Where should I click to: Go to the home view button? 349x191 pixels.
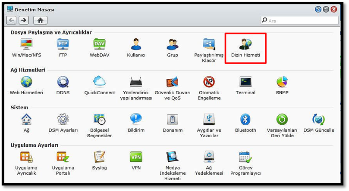[x=40, y=20]
